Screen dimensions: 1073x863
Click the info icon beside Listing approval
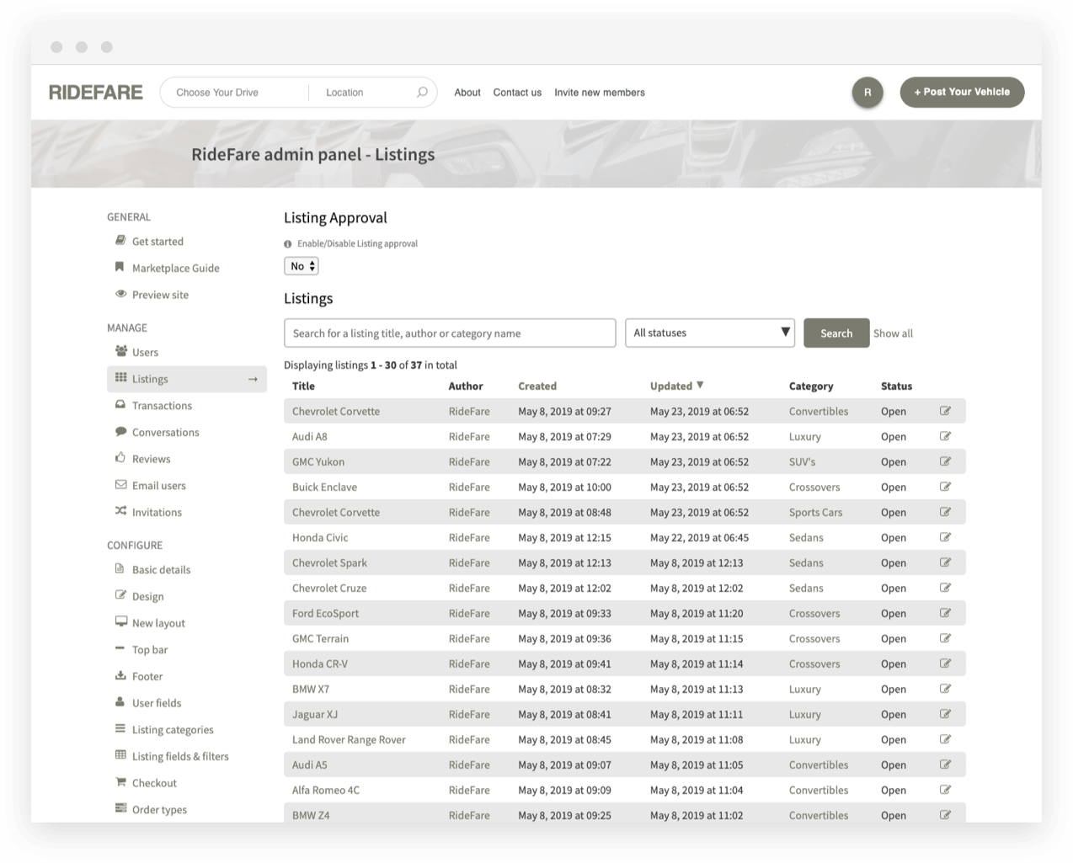(x=288, y=244)
